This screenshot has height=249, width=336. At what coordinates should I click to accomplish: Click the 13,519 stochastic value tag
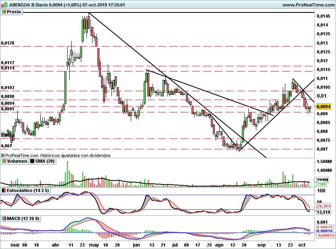point(324,212)
